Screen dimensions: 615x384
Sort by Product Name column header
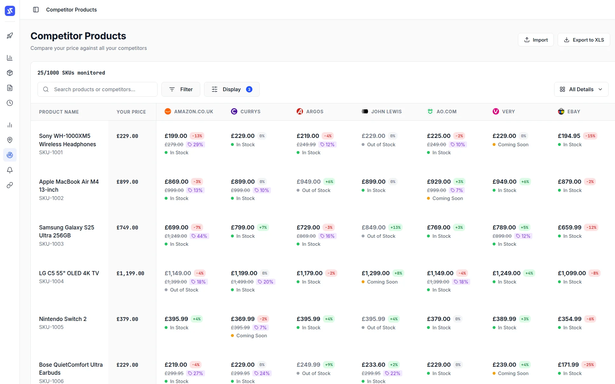(x=59, y=112)
